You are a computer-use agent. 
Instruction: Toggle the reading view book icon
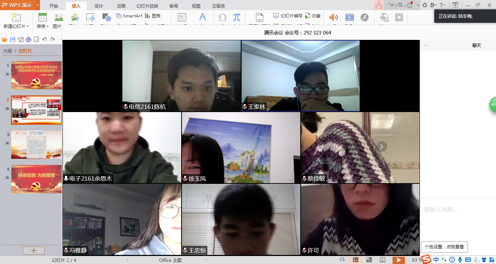(382, 260)
